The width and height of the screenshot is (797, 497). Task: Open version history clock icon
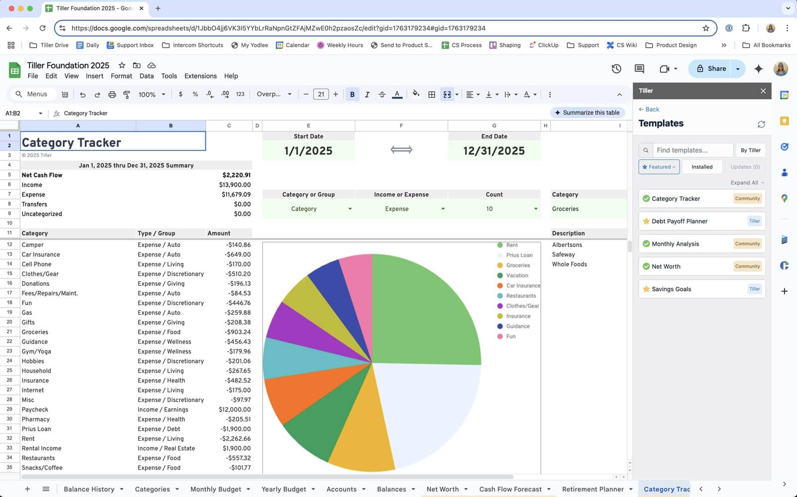click(x=616, y=69)
